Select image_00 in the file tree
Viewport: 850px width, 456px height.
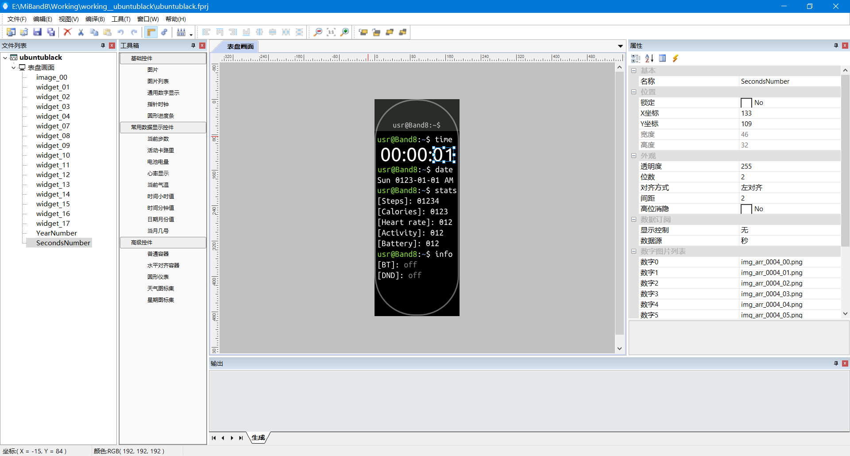52,77
